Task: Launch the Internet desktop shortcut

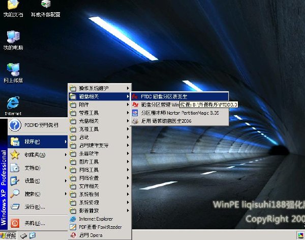Action: [13, 106]
